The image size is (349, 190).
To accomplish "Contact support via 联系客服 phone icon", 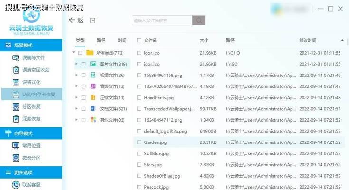I will (x=16, y=185).
